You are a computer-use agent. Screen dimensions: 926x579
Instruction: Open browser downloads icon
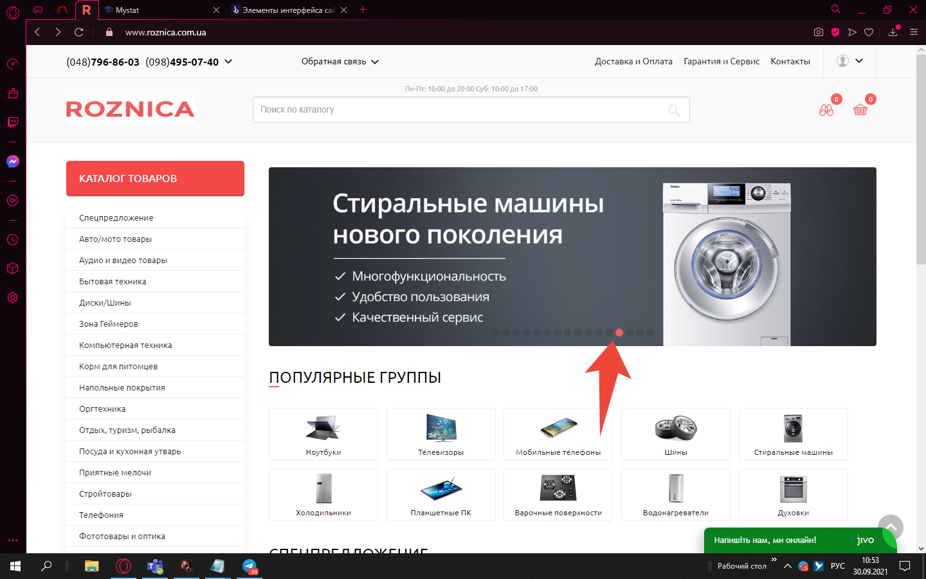tap(893, 32)
